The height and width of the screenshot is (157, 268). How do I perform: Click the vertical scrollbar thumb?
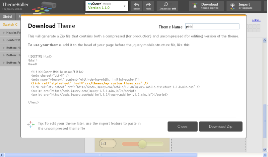tap(265, 121)
